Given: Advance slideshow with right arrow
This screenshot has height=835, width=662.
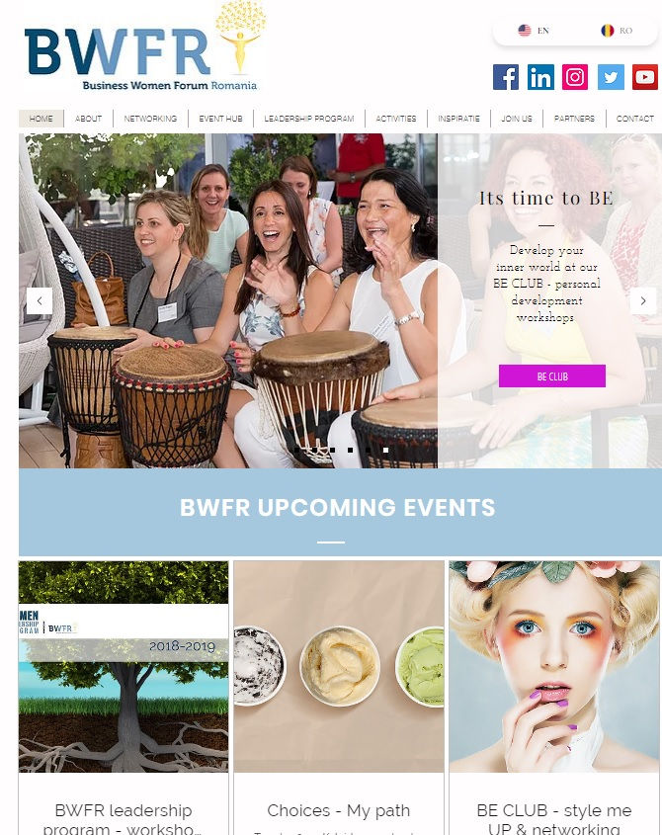Looking at the screenshot, I should tap(643, 300).
